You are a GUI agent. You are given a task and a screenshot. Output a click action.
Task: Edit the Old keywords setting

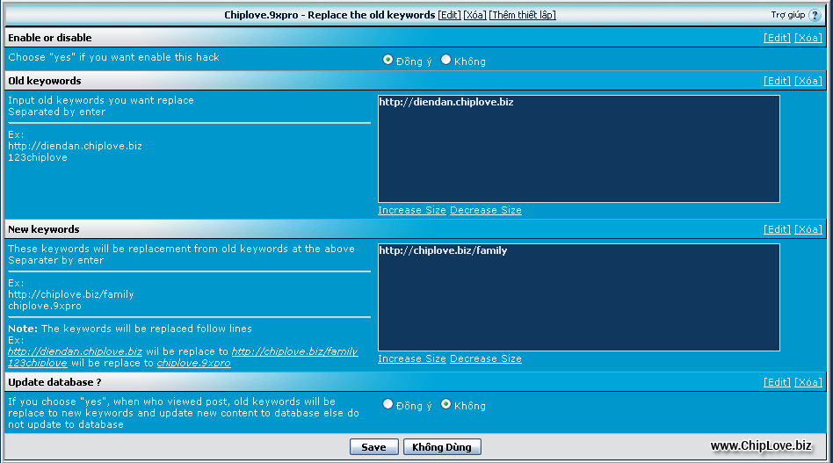coord(778,81)
